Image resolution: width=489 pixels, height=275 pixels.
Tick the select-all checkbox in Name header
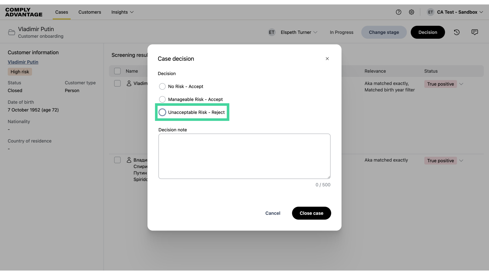[117, 71]
